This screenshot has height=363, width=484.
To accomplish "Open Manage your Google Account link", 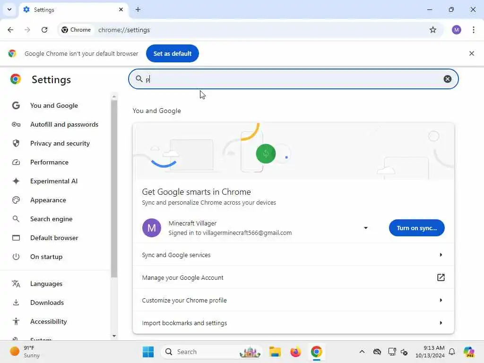I will [293, 277].
